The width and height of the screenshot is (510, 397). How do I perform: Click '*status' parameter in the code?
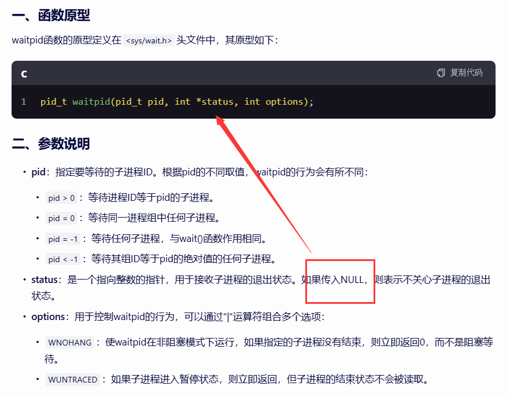(x=215, y=102)
